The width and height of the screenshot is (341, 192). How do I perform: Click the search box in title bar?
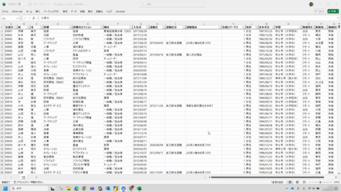tap(172, 4)
